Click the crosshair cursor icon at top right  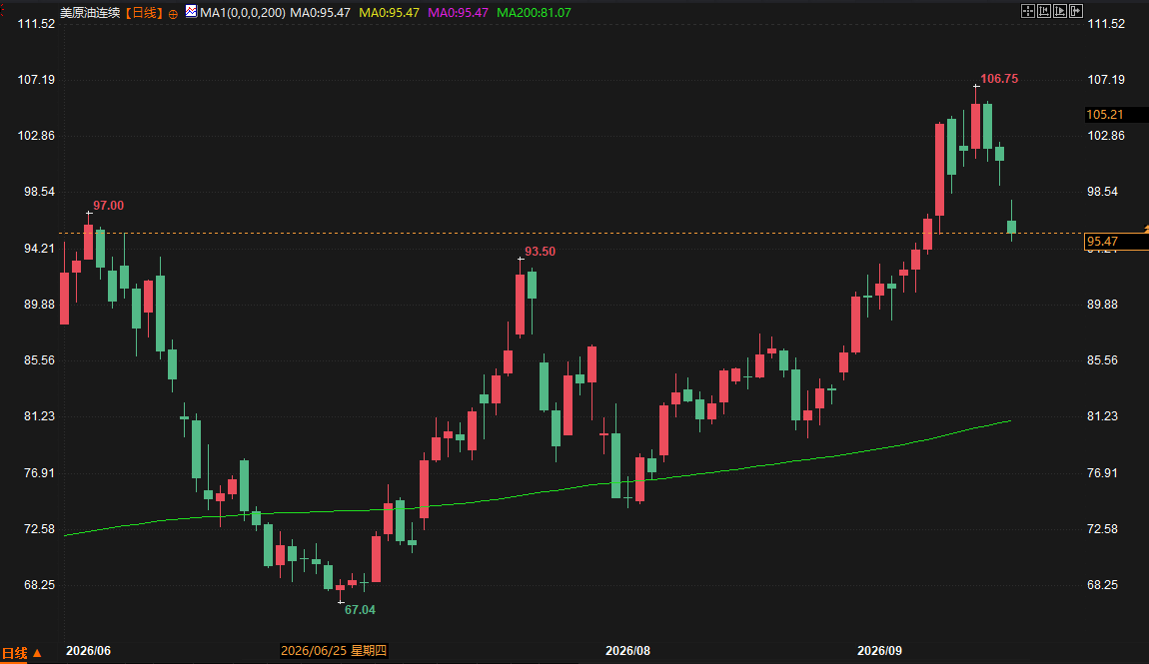1027,10
